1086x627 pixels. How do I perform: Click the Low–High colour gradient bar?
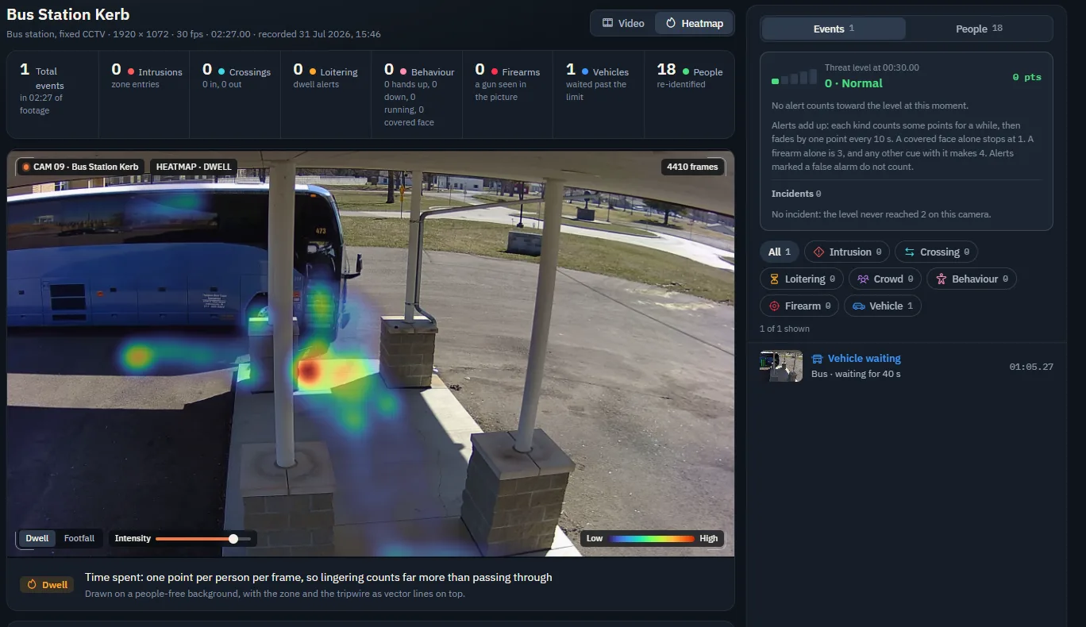click(x=651, y=538)
